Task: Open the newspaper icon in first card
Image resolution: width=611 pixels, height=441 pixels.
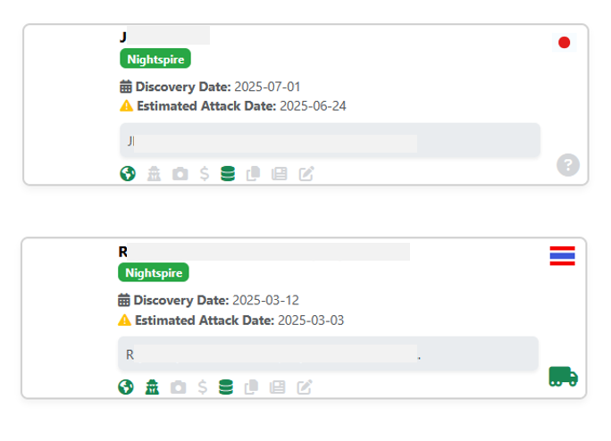Action: click(280, 174)
